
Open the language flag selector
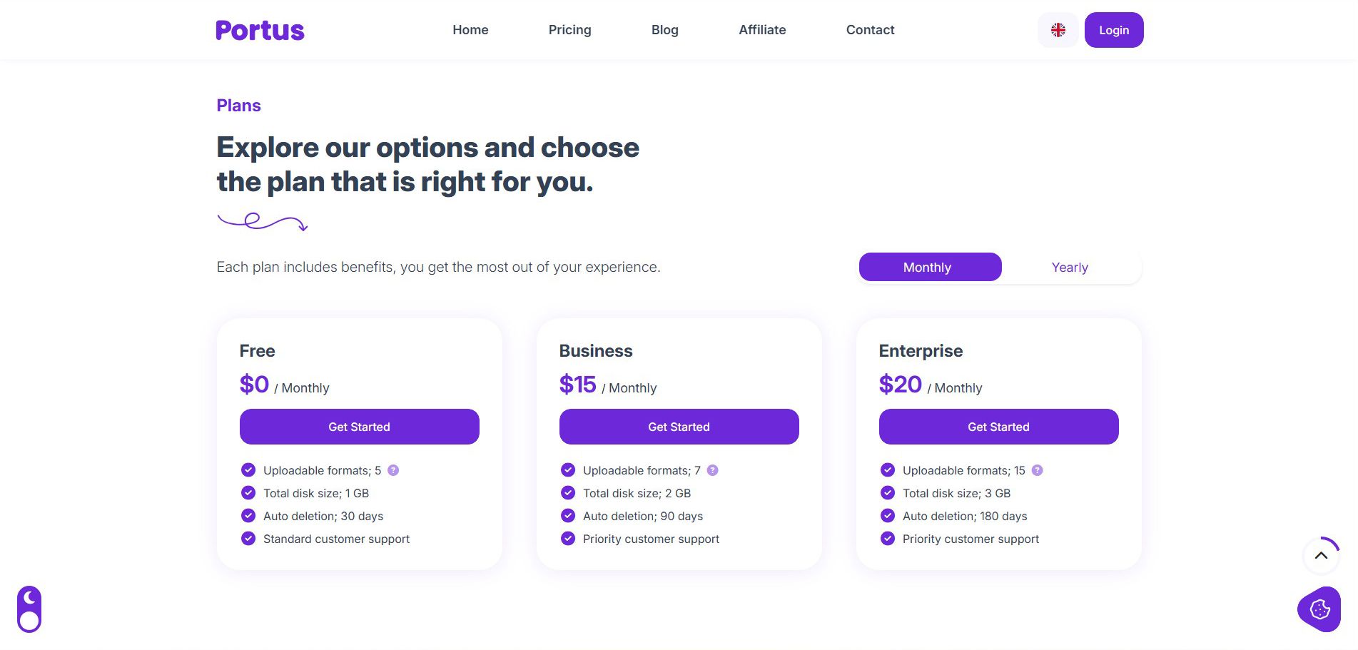tap(1058, 30)
